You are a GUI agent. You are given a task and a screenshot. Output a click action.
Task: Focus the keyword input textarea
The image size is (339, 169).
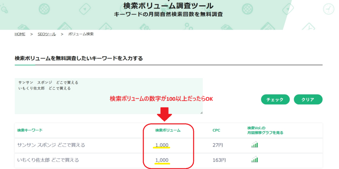coord(109,96)
